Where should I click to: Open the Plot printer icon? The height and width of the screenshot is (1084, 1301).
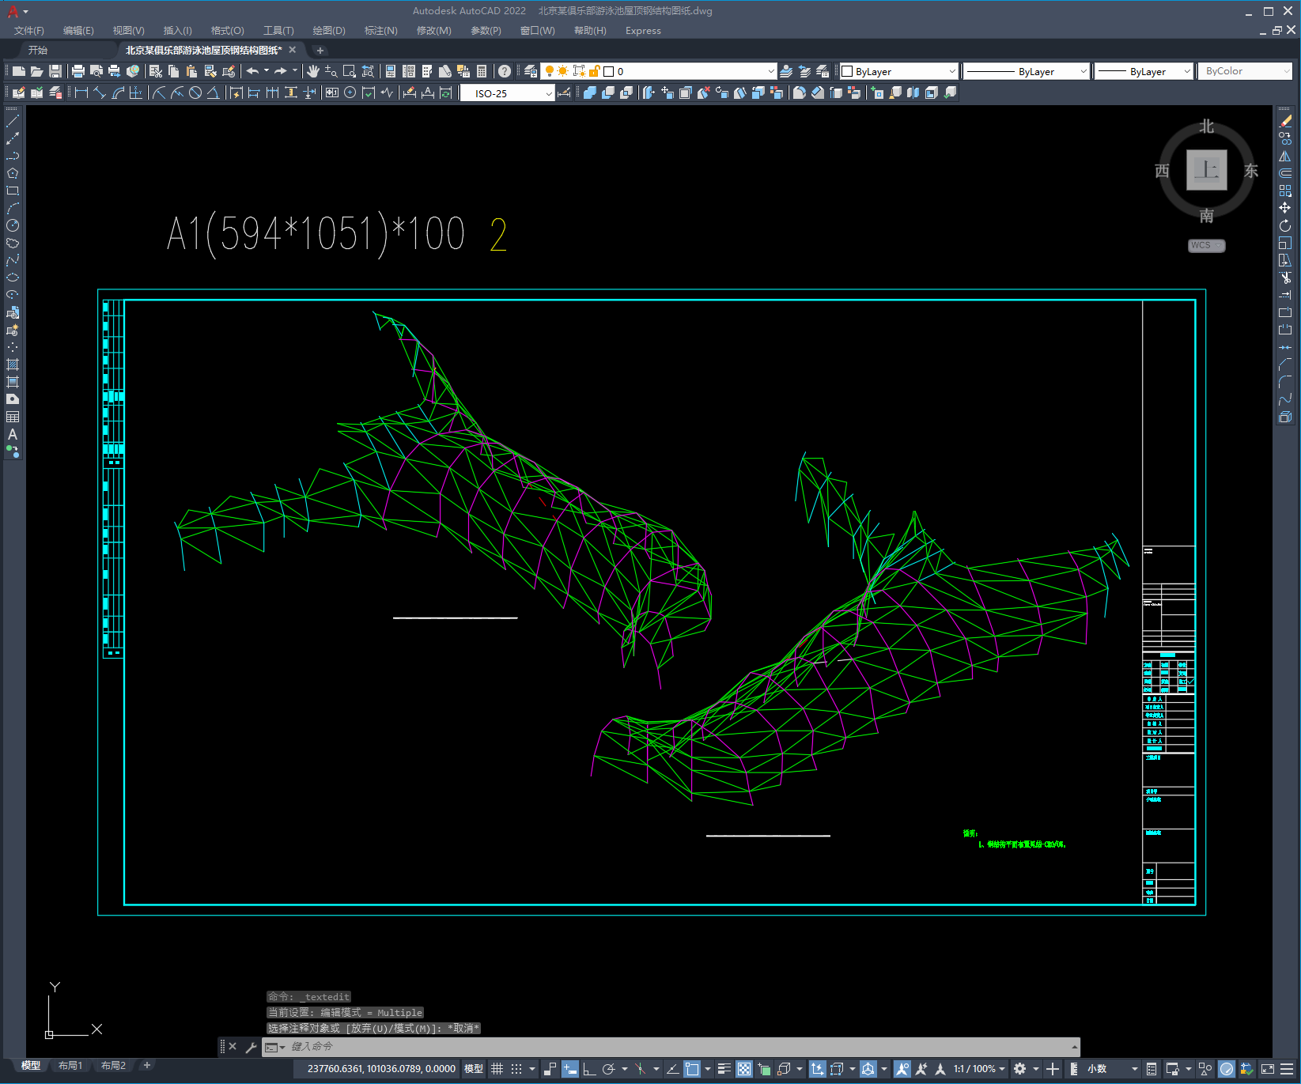pyautogui.click(x=78, y=71)
